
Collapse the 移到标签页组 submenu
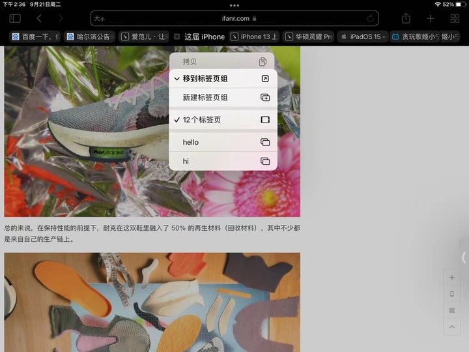[x=223, y=79]
